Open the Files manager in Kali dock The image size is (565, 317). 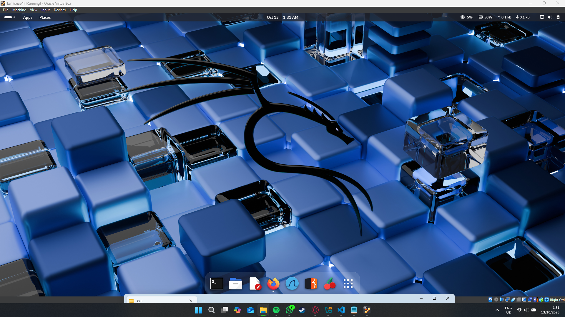pos(236,284)
